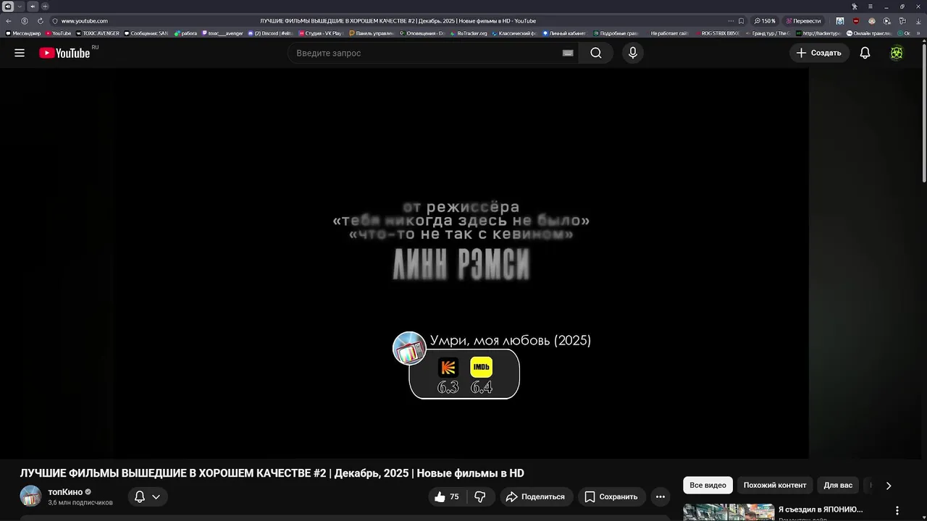
Task: Click the red adblock extension icon
Action: [x=855, y=21]
